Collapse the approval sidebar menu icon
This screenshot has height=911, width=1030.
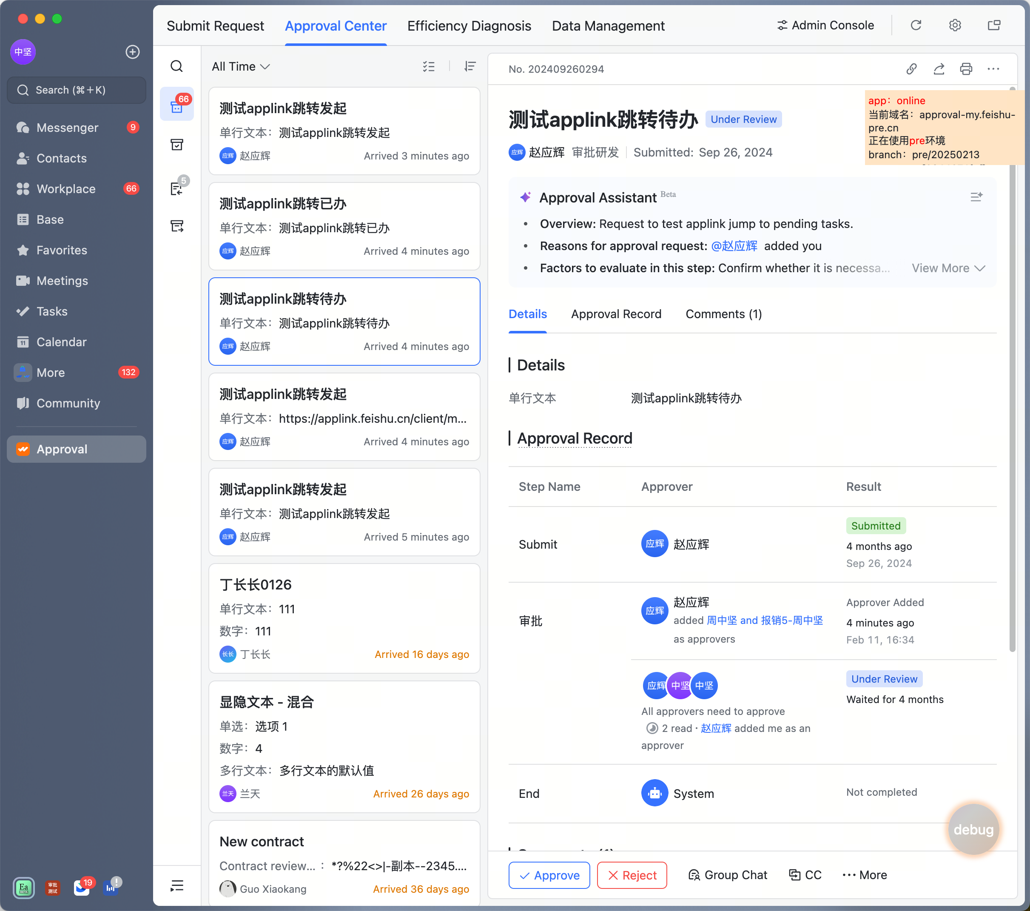[177, 885]
